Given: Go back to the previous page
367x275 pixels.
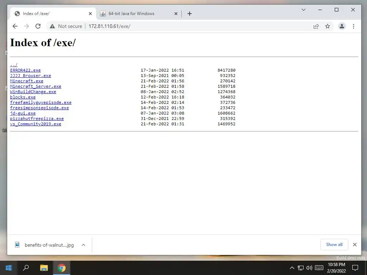Looking at the screenshot, I should 15,26.
